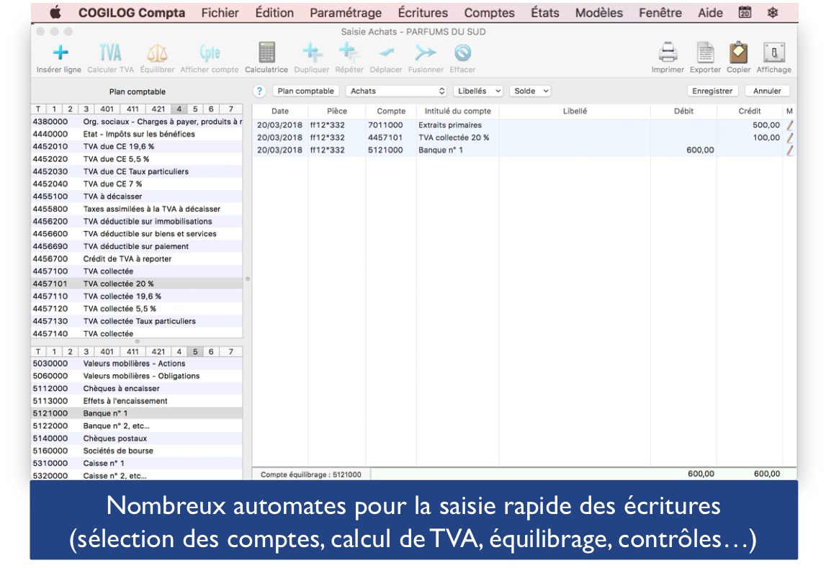Image resolution: width=826 pixels, height=568 pixels.
Task: Click the Libellé column header
Action: coord(575,111)
